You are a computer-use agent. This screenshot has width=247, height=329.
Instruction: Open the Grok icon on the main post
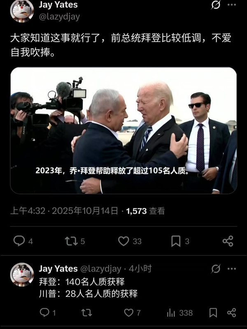tap(215, 5)
